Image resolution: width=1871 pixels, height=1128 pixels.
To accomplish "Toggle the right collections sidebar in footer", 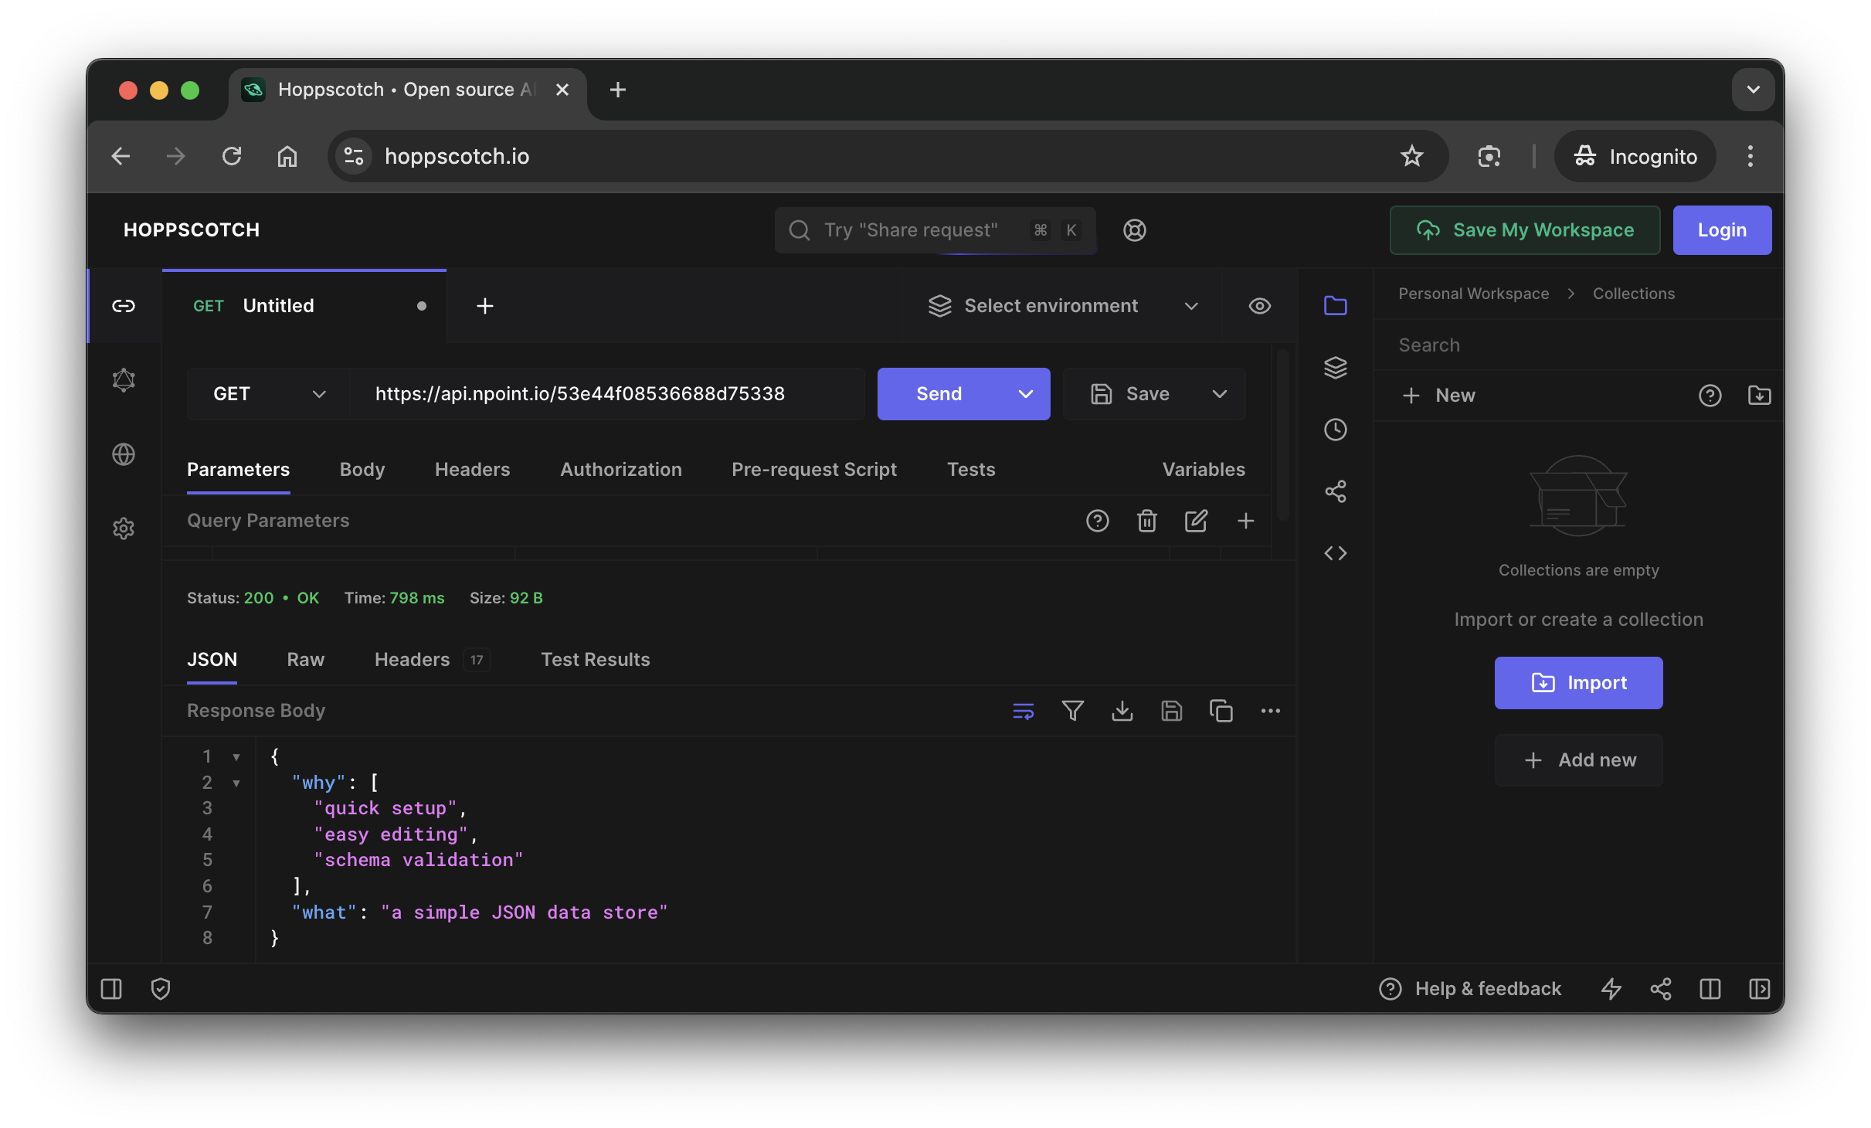I will [x=1760, y=989].
